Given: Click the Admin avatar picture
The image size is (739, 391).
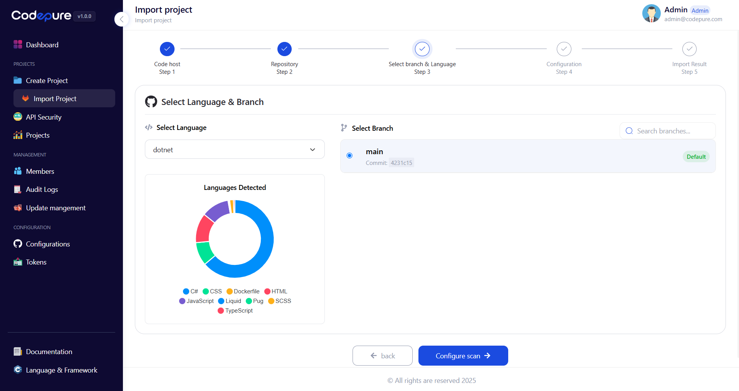Looking at the screenshot, I should tap(652, 13).
